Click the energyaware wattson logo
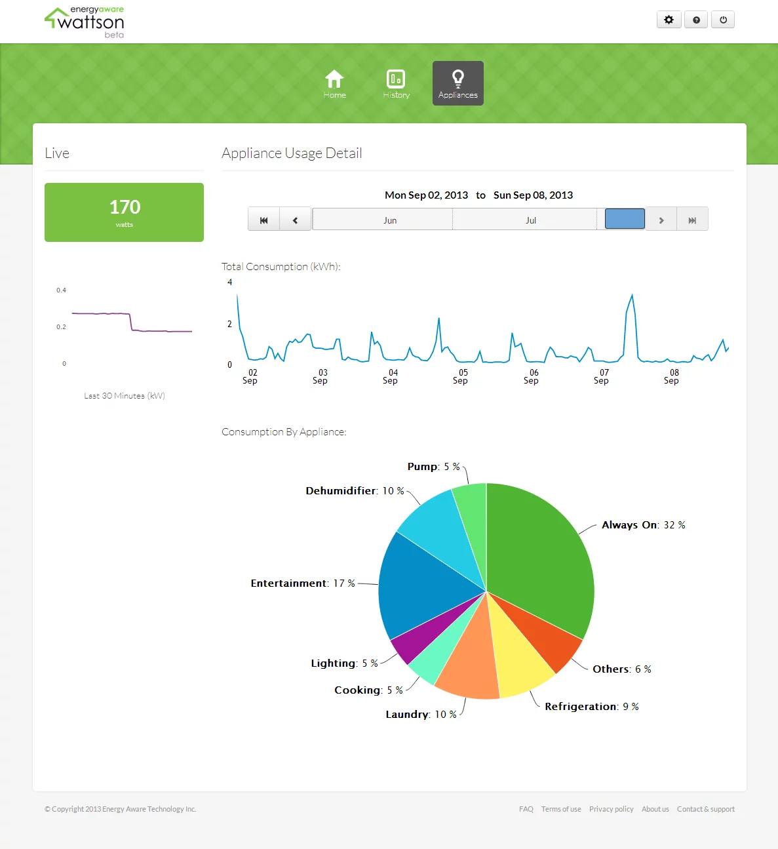Screen dimensions: 778x849 (84, 21)
